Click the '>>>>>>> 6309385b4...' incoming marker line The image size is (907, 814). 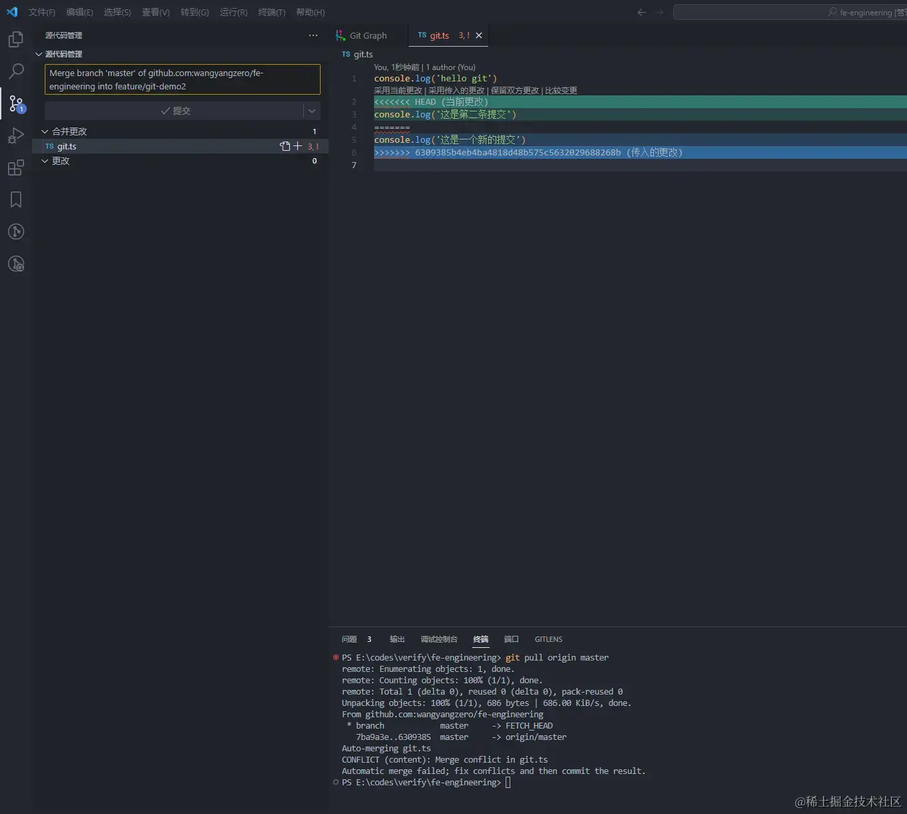pyautogui.click(x=640, y=153)
